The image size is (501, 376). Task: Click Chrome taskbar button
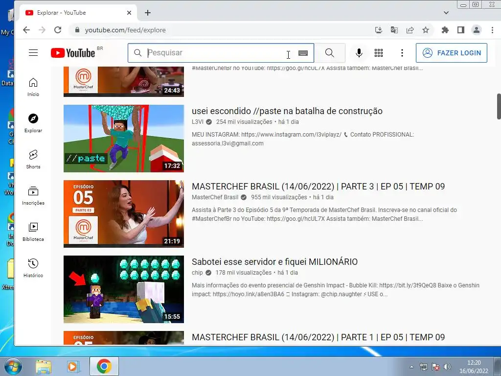104,366
